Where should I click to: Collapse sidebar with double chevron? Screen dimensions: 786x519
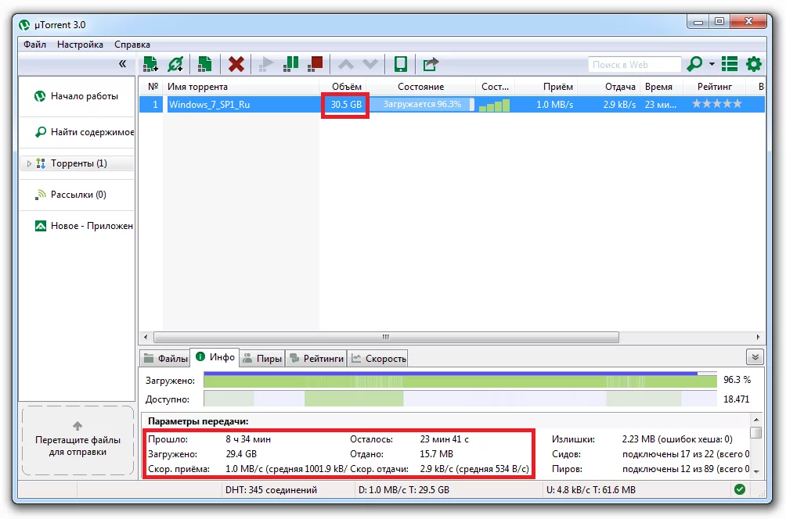pos(122,63)
